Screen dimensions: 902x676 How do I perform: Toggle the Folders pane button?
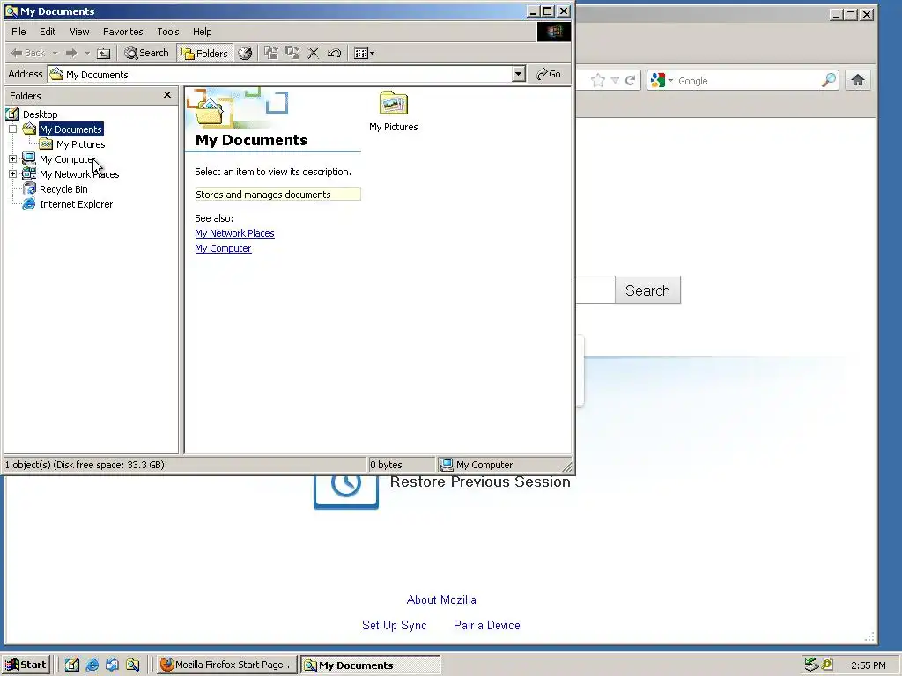204,53
